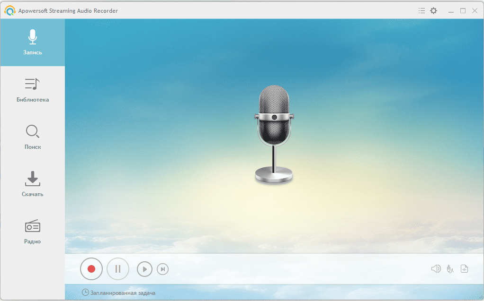Open the task list menu icon in title bar
This screenshot has width=484, height=301.
point(421,11)
